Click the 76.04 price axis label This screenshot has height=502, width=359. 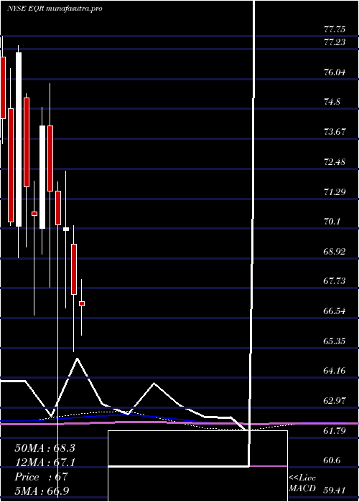point(335,72)
